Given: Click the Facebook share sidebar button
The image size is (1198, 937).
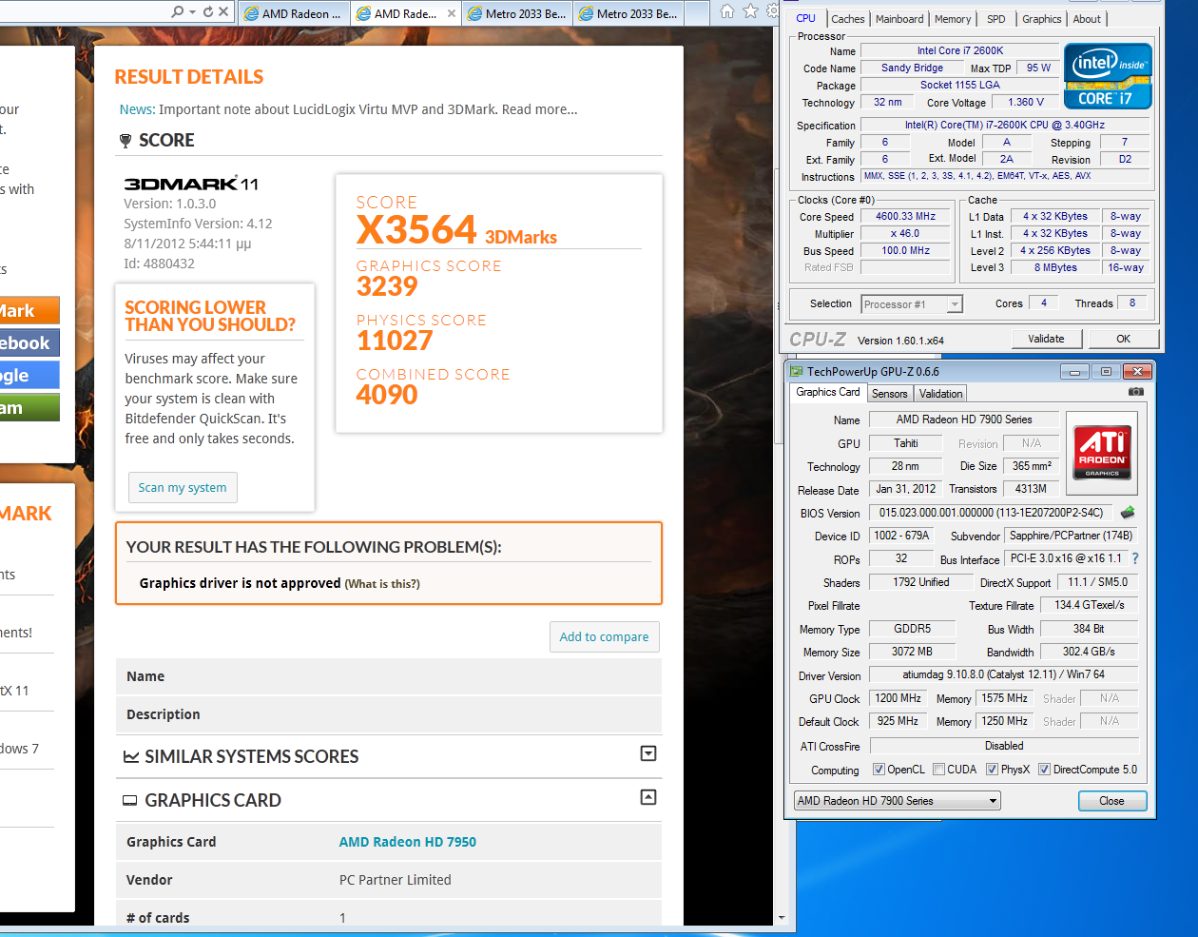Looking at the screenshot, I should 29,342.
